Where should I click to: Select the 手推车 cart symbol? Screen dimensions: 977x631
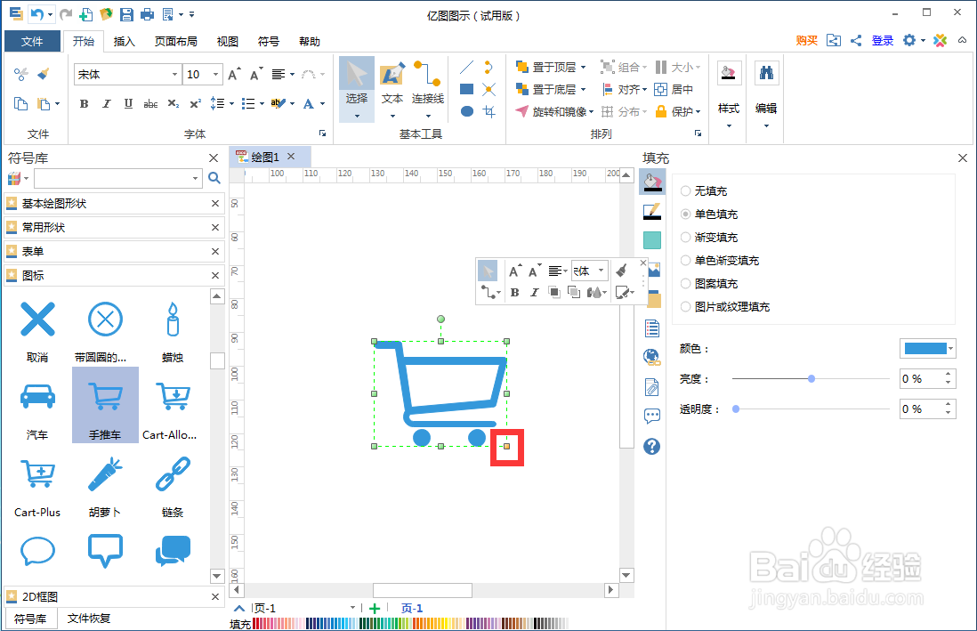(105, 398)
